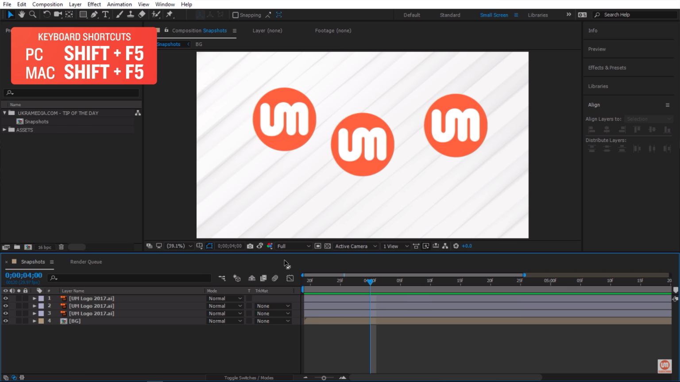Hide the BG layer using eye icon
Image resolution: width=680 pixels, height=382 pixels.
6,321
